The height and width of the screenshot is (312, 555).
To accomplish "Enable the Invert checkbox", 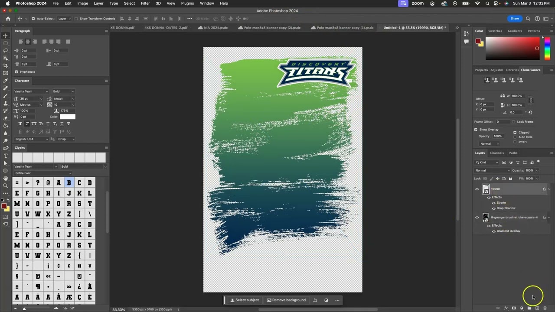I will coord(515,142).
